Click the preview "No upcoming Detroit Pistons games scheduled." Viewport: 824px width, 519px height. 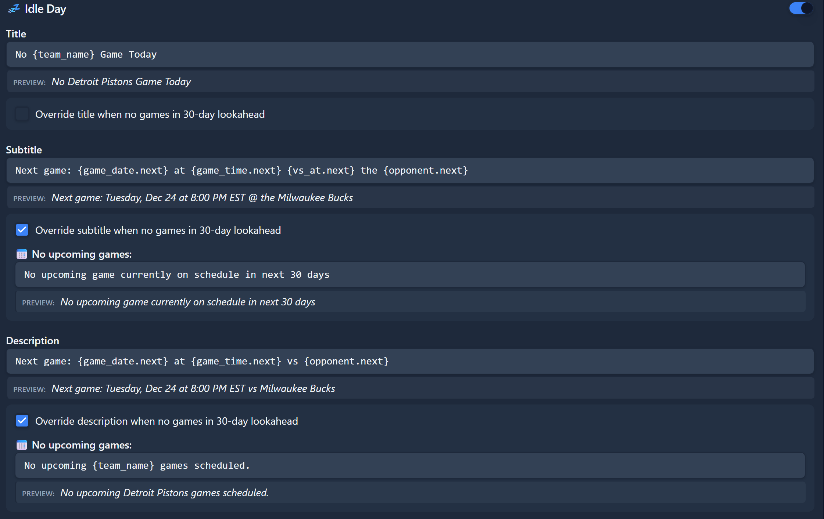(164, 493)
